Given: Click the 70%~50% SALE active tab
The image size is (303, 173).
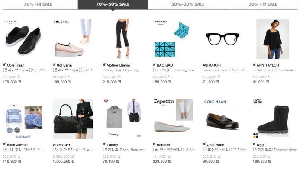Looking at the screenshot, I should (x=113, y=4).
